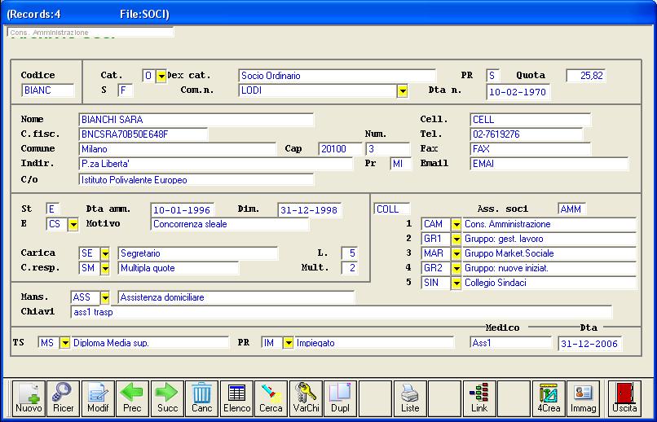Screen dimensions: 657x422
Task: Click the Nuovo new record button
Action: click(29, 398)
